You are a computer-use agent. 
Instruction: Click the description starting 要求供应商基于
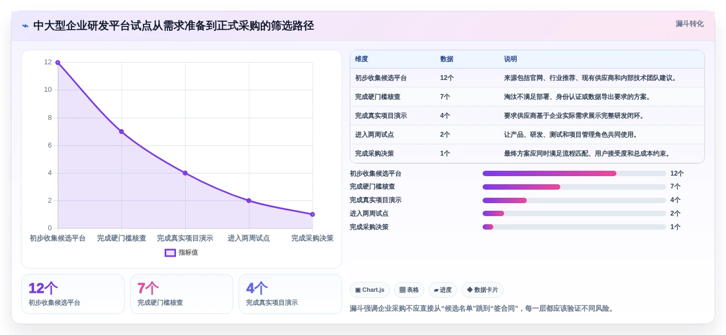tap(574, 116)
